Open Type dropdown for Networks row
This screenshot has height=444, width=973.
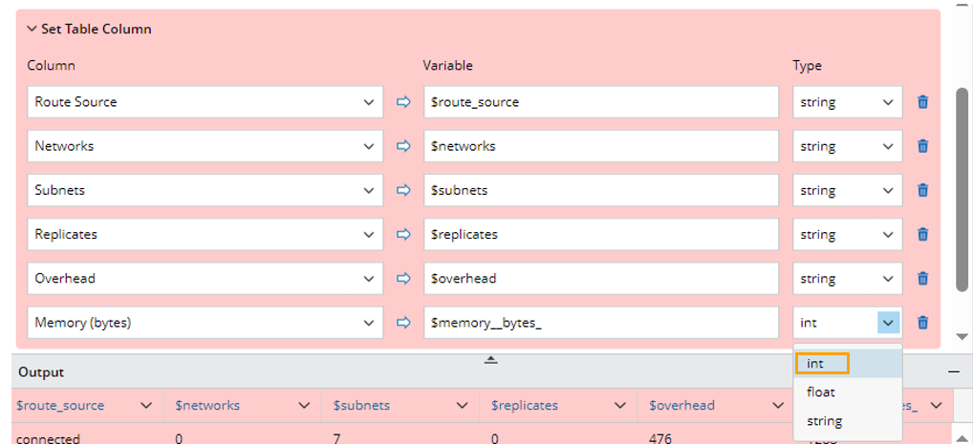888,146
